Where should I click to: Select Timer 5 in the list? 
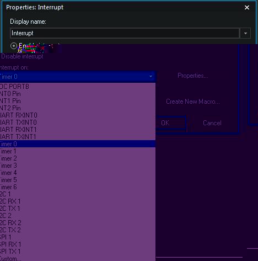(78, 180)
